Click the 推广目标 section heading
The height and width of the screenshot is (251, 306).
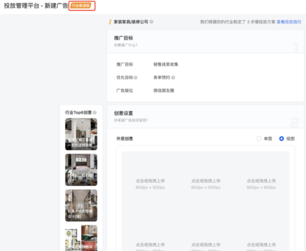(x=123, y=38)
